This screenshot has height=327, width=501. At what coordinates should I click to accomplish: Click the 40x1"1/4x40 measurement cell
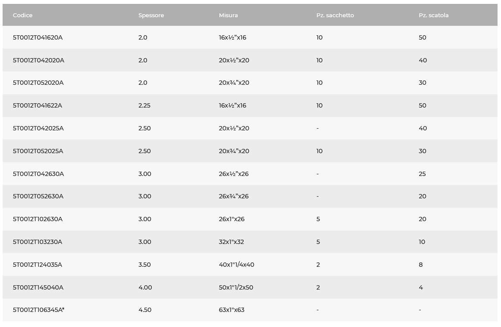236,265
